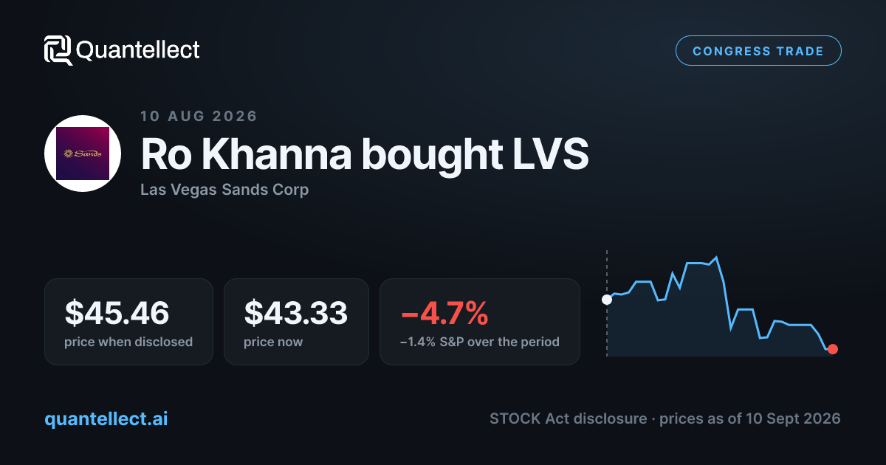This screenshot has width=886, height=465.
Task: Click the $43.33 price now card
Action: [x=296, y=321]
